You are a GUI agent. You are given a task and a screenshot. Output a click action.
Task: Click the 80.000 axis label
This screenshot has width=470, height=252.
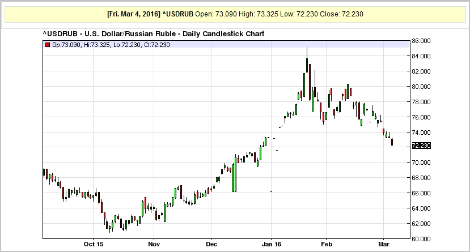[421, 87]
